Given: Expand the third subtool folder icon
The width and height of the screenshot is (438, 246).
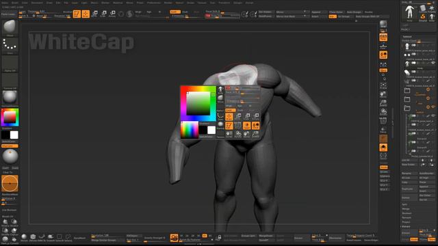Looking at the screenshot, I should coord(407,108).
